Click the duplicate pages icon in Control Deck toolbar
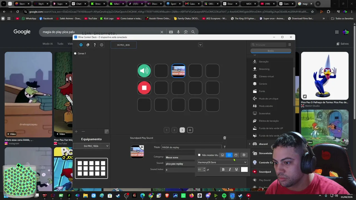The height and width of the screenshot is (200, 356). click(x=88, y=45)
